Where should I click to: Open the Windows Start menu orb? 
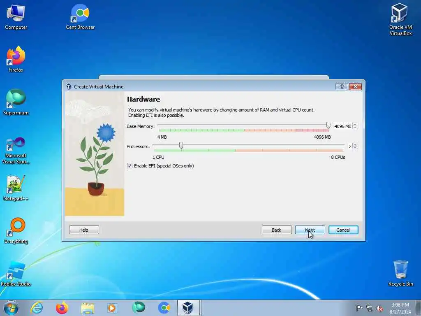point(11,308)
